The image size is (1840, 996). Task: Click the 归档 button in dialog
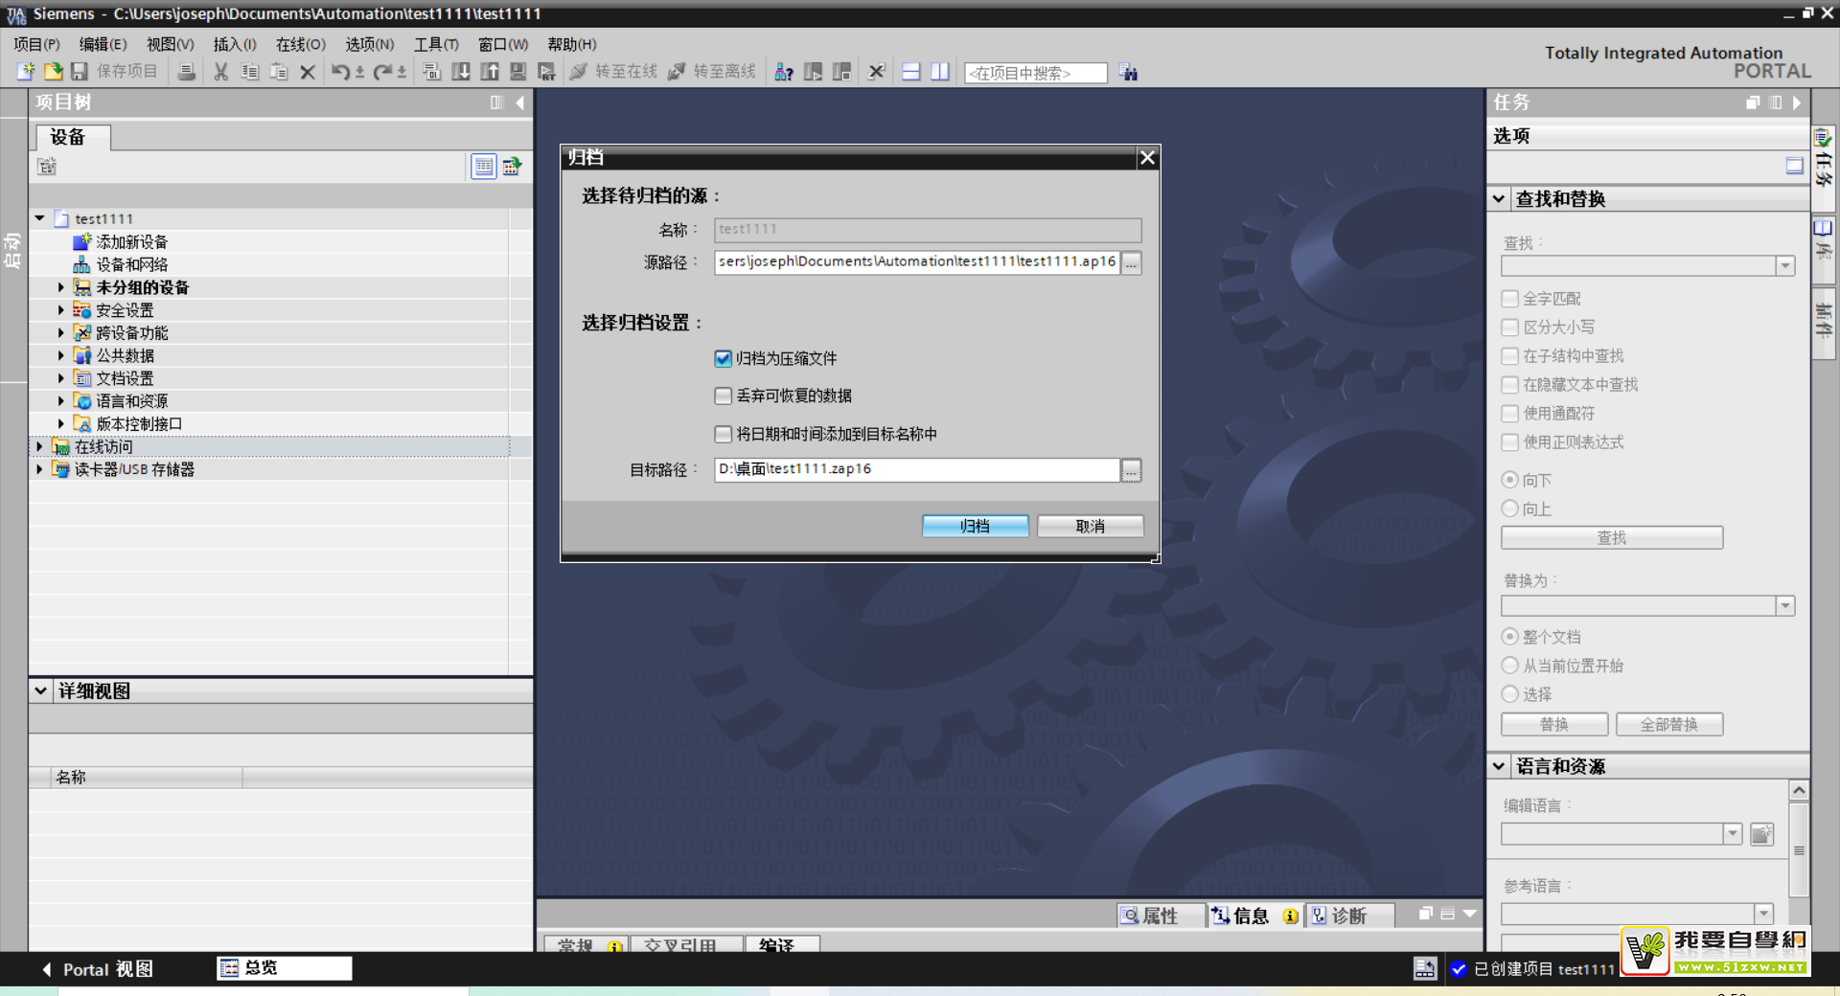[975, 526]
